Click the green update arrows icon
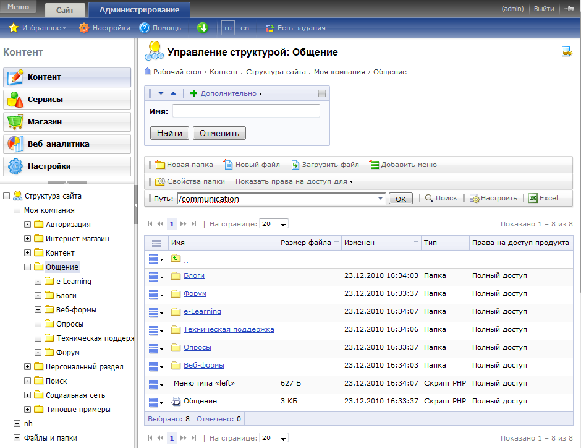Image resolution: width=581 pixels, height=448 pixels. click(x=203, y=28)
